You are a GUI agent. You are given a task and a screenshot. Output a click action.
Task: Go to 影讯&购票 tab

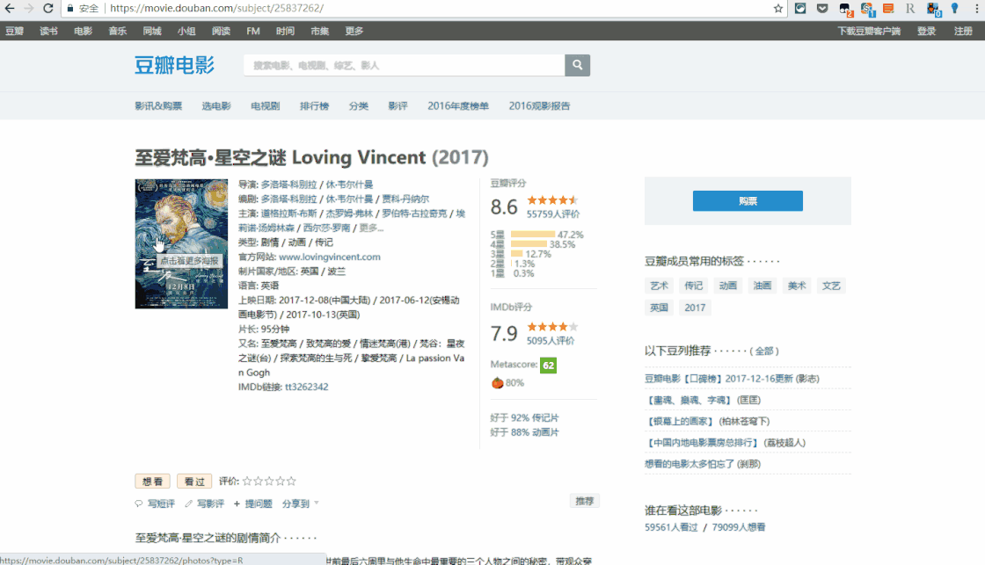(x=158, y=106)
